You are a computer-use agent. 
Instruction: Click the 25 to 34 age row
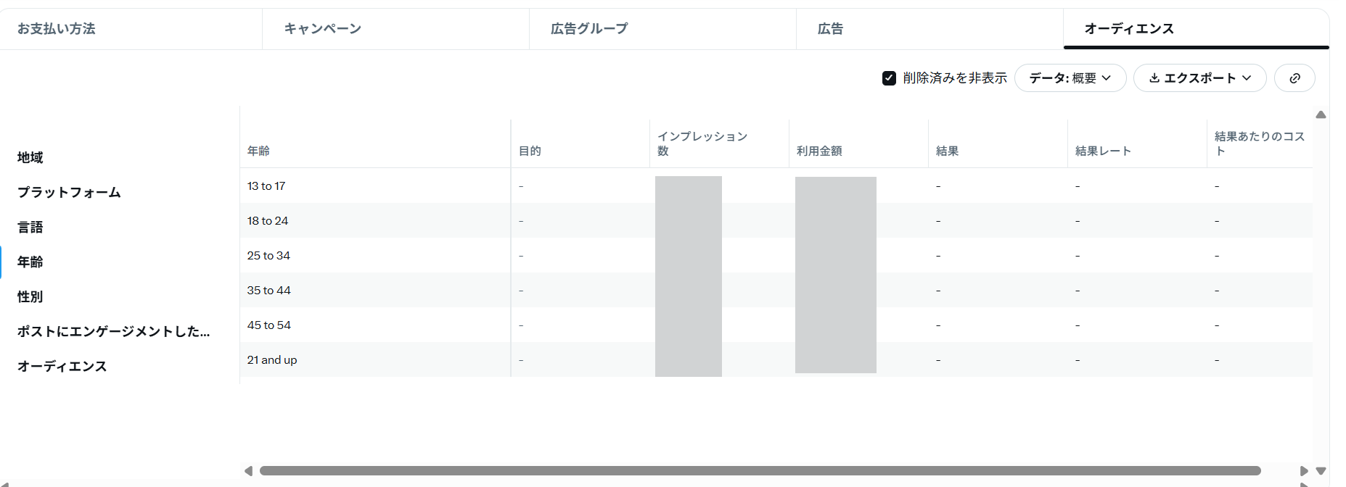pos(268,256)
